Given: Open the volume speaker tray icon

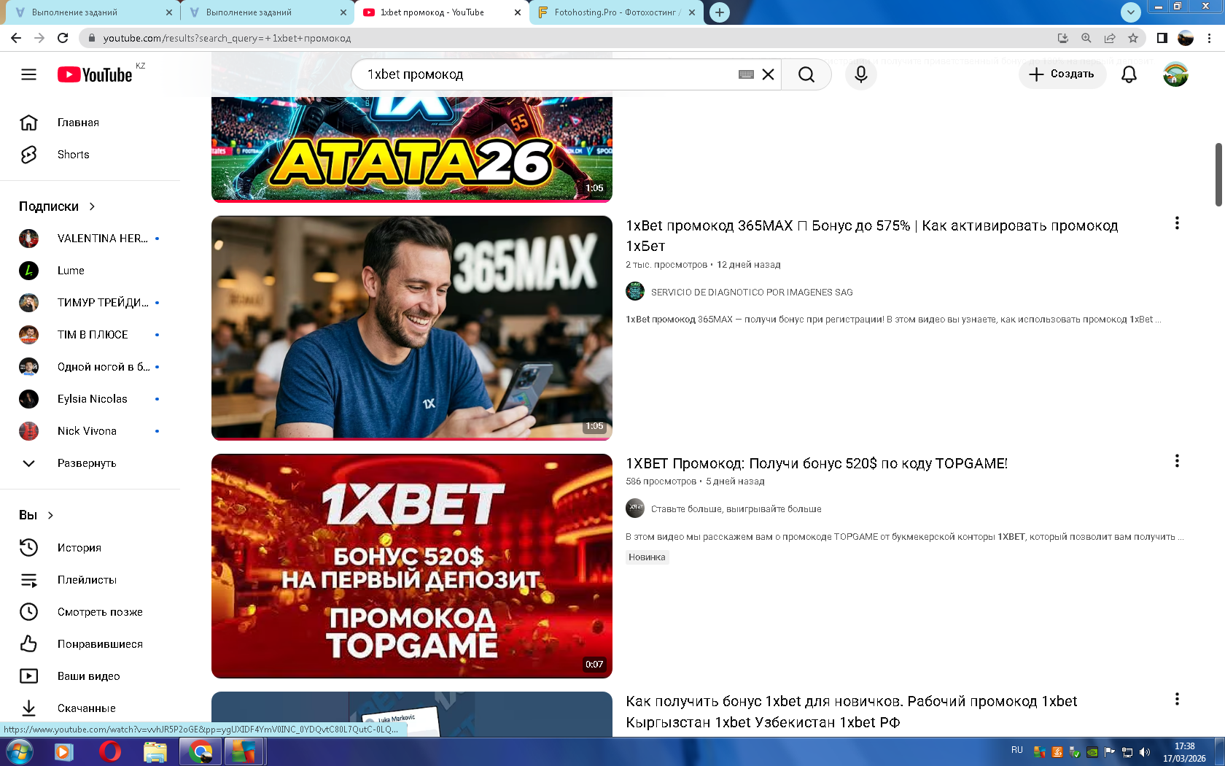Looking at the screenshot, I should pos(1145,752).
